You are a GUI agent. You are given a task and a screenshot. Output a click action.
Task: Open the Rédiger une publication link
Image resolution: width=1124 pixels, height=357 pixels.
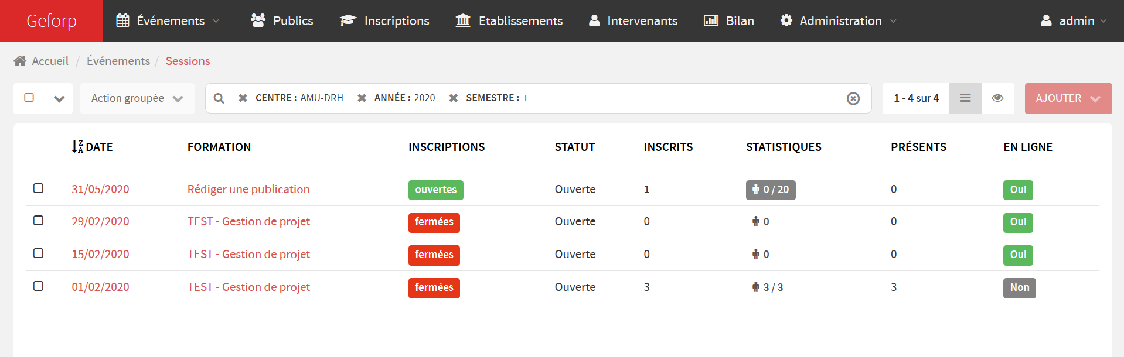[248, 189]
